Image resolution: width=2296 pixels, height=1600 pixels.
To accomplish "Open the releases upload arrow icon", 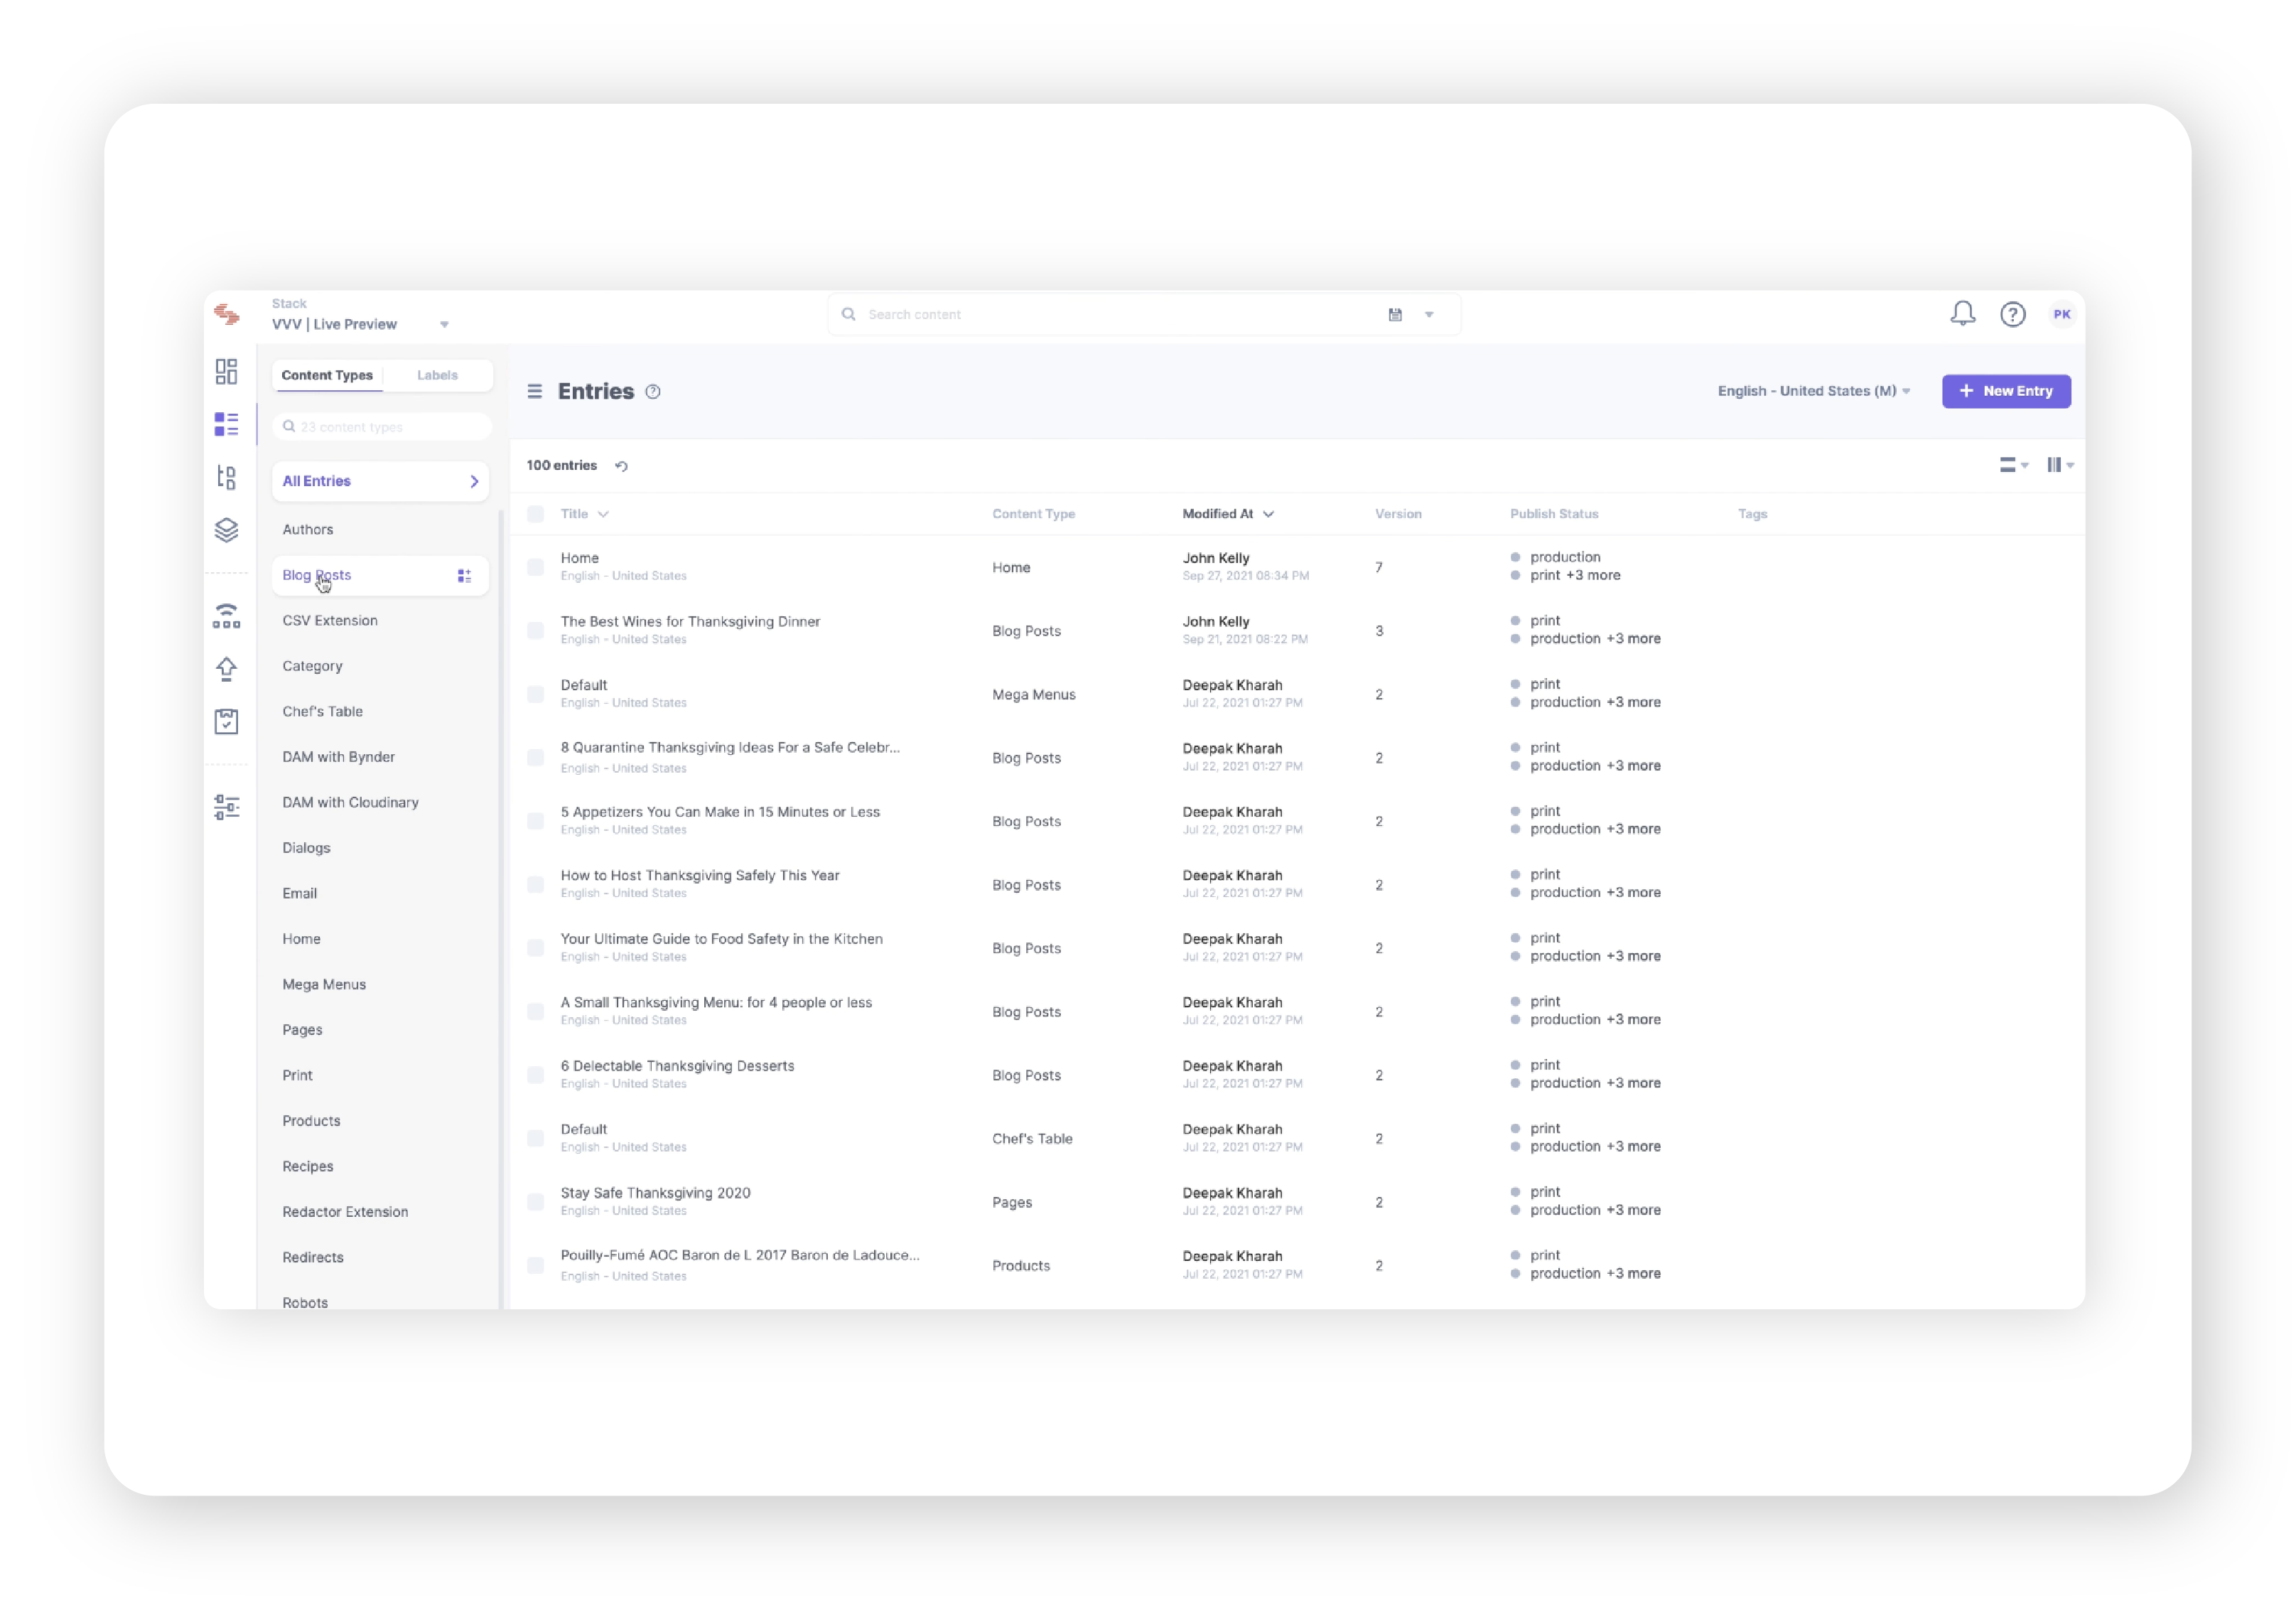I will tap(226, 668).
